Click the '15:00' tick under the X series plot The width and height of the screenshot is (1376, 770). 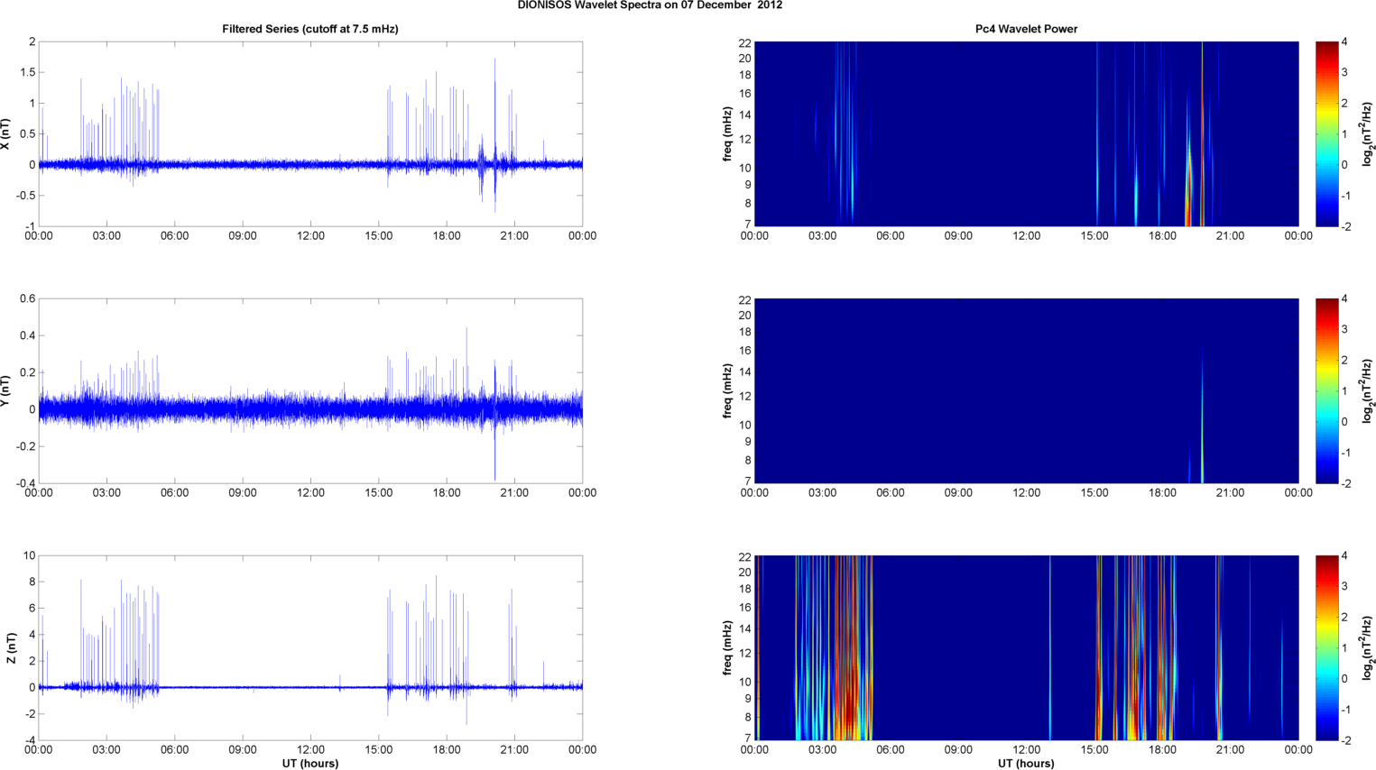click(379, 235)
